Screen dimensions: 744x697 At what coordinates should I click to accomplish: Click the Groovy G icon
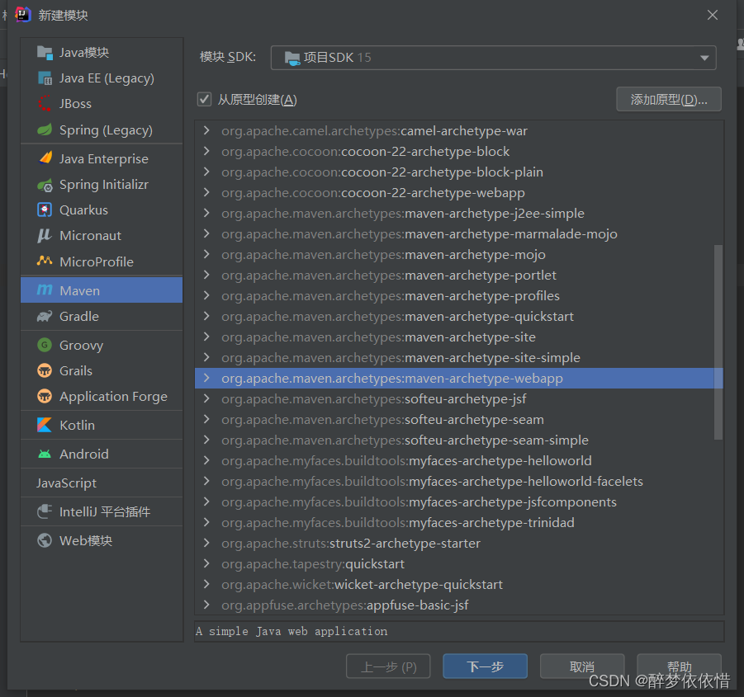[x=45, y=345]
